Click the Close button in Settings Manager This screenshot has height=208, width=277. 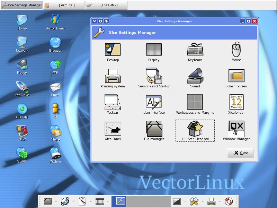(240, 153)
